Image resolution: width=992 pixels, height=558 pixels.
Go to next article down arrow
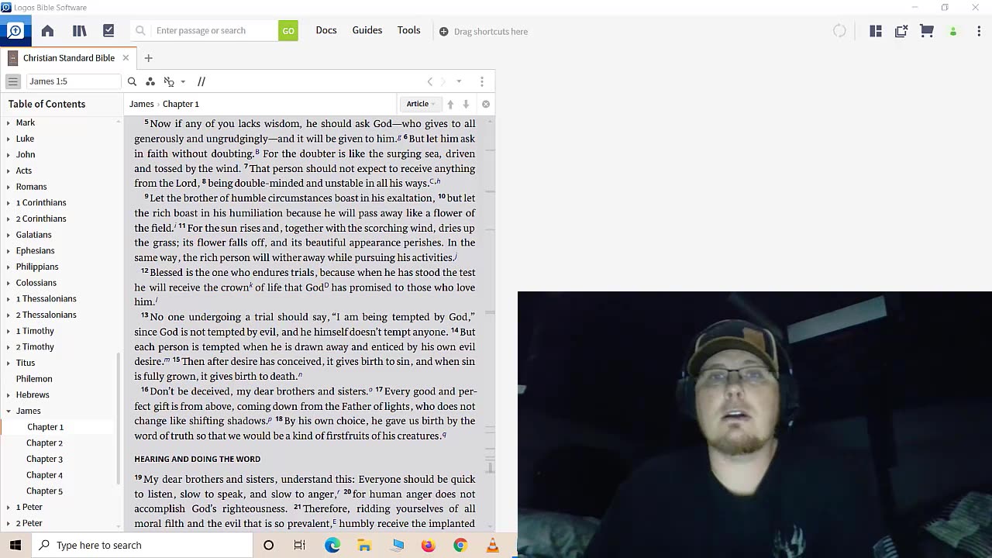(466, 104)
